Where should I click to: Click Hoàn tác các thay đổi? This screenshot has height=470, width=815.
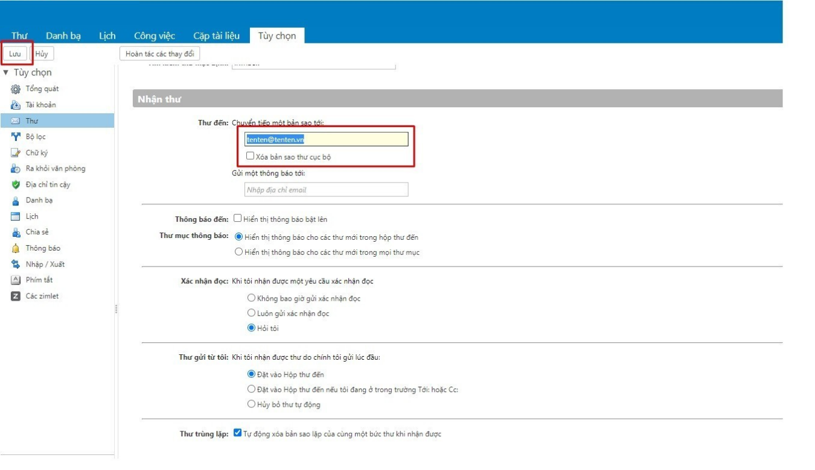(161, 53)
